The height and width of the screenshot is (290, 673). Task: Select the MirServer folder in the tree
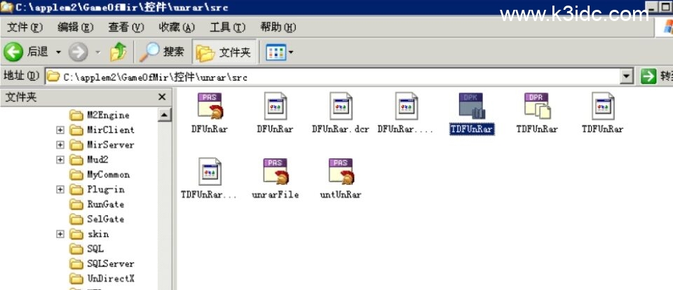(102, 144)
